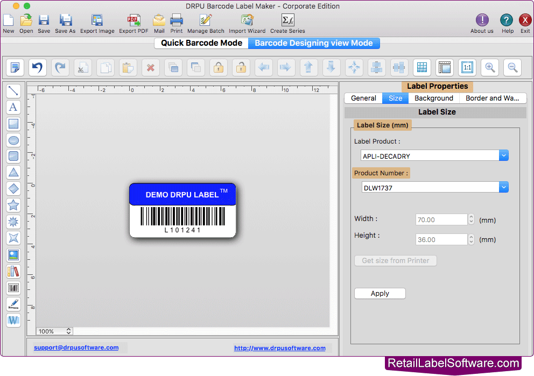Select the Star shape tool

coord(13,205)
